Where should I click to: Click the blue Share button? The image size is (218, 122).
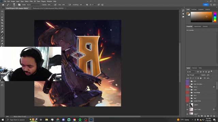tap(206, 5)
